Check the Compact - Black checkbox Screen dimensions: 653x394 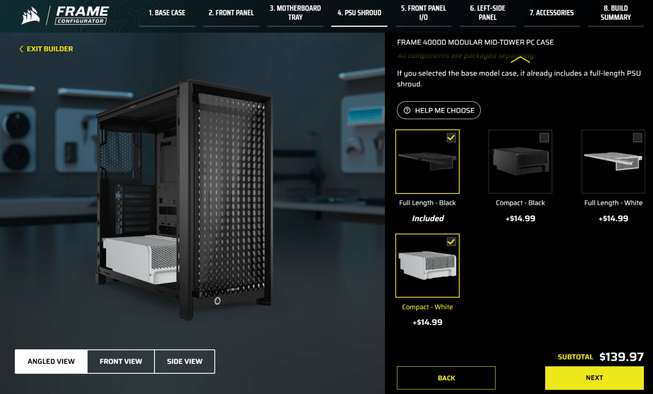(x=544, y=138)
